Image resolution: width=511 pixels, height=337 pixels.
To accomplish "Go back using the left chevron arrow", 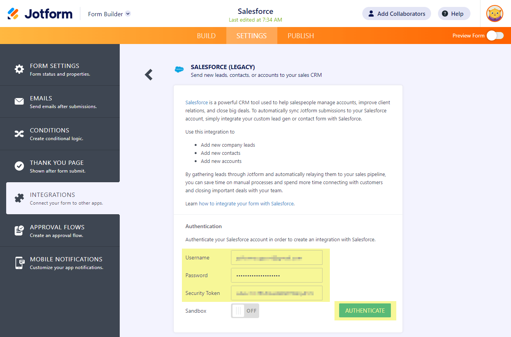I will click(149, 75).
